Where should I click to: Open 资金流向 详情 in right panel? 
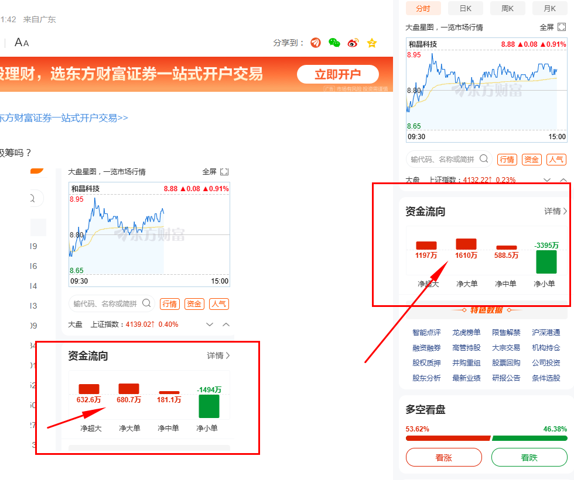point(556,211)
